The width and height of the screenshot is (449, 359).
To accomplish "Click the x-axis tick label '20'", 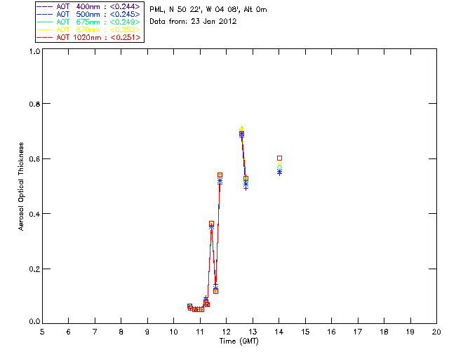I will [436, 332].
